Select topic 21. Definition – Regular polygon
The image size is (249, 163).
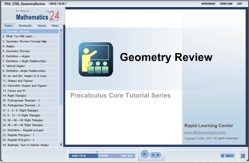click(30, 130)
